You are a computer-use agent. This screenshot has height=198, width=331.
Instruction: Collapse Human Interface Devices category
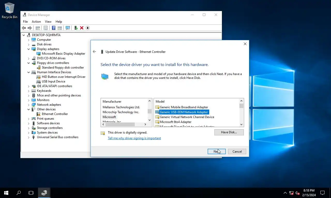click(x=29, y=72)
